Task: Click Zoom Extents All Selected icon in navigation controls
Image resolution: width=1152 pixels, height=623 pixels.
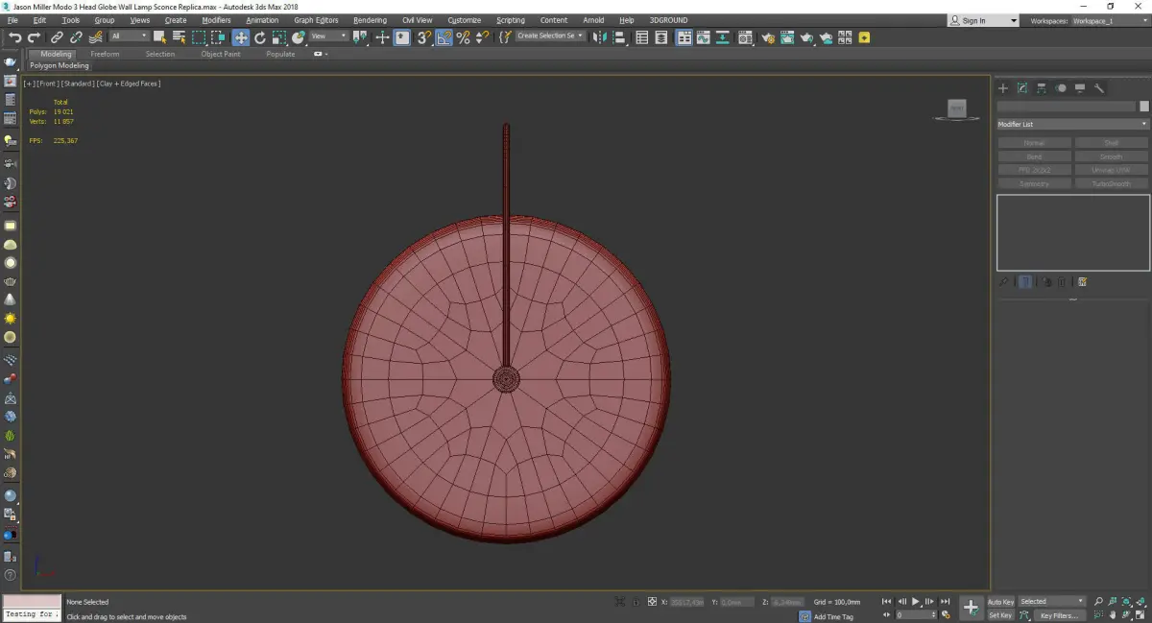Action: point(1141,602)
